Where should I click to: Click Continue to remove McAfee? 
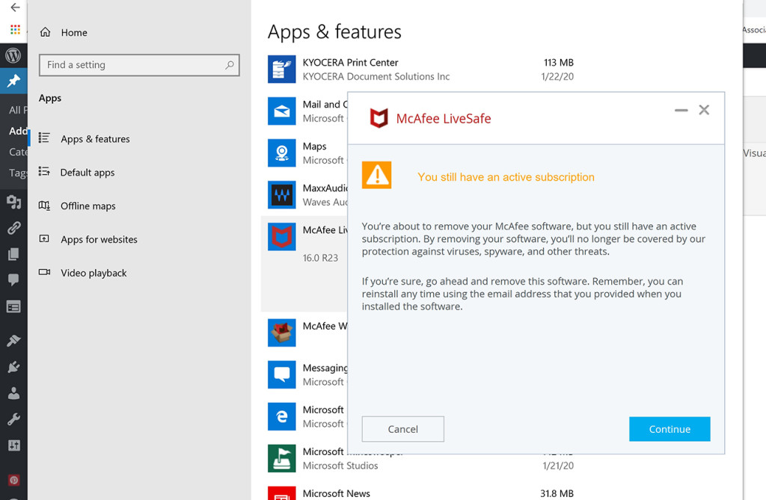click(x=670, y=429)
